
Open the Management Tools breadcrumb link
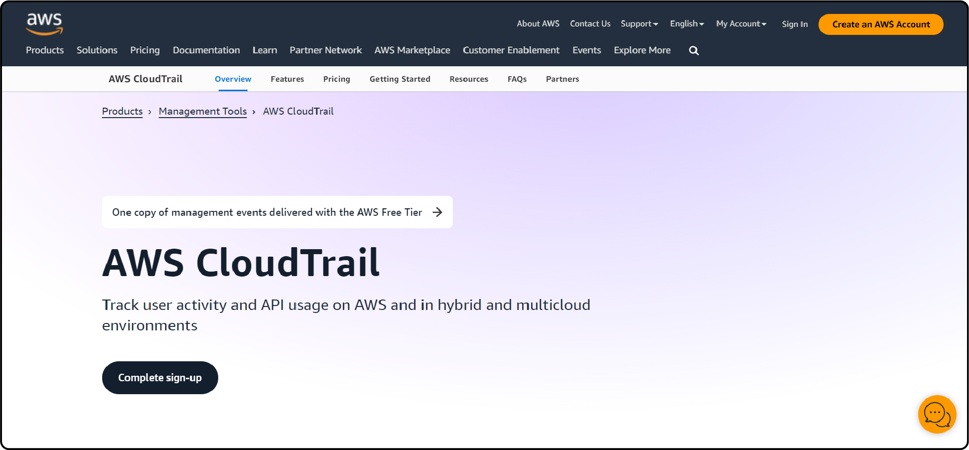pyautogui.click(x=203, y=112)
